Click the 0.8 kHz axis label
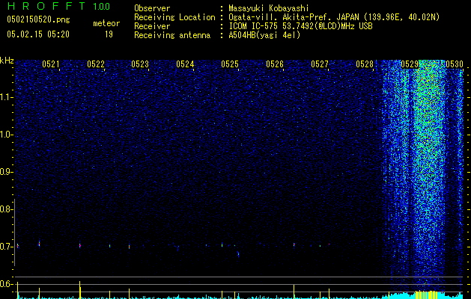The image size is (471, 299). tap(6, 209)
